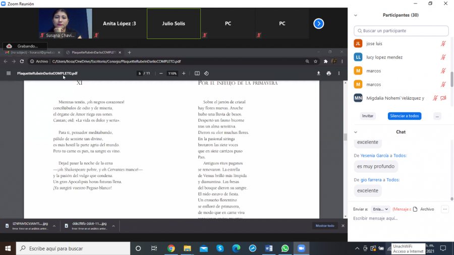Image resolution: width=454 pixels, height=255 pixels.
Task: Open the Windows Start menu
Action: 8,248
